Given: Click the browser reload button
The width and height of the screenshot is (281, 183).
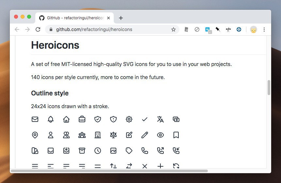Looking at the screenshot, I should [38, 29].
